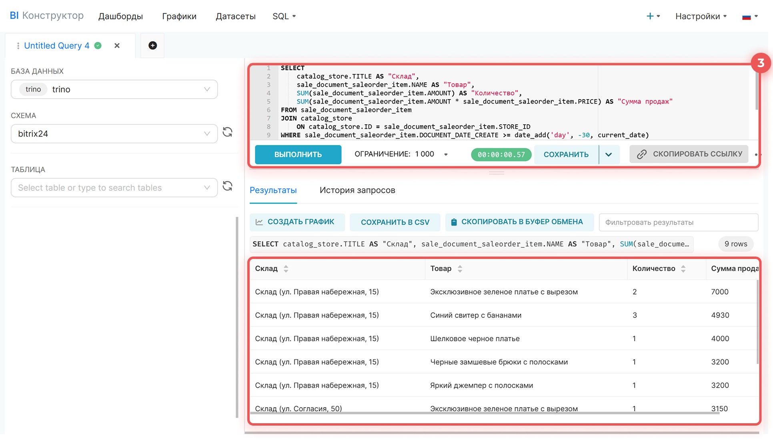This screenshot has height=440, width=773.
Task: Open the database trino dropdown
Action: (114, 90)
